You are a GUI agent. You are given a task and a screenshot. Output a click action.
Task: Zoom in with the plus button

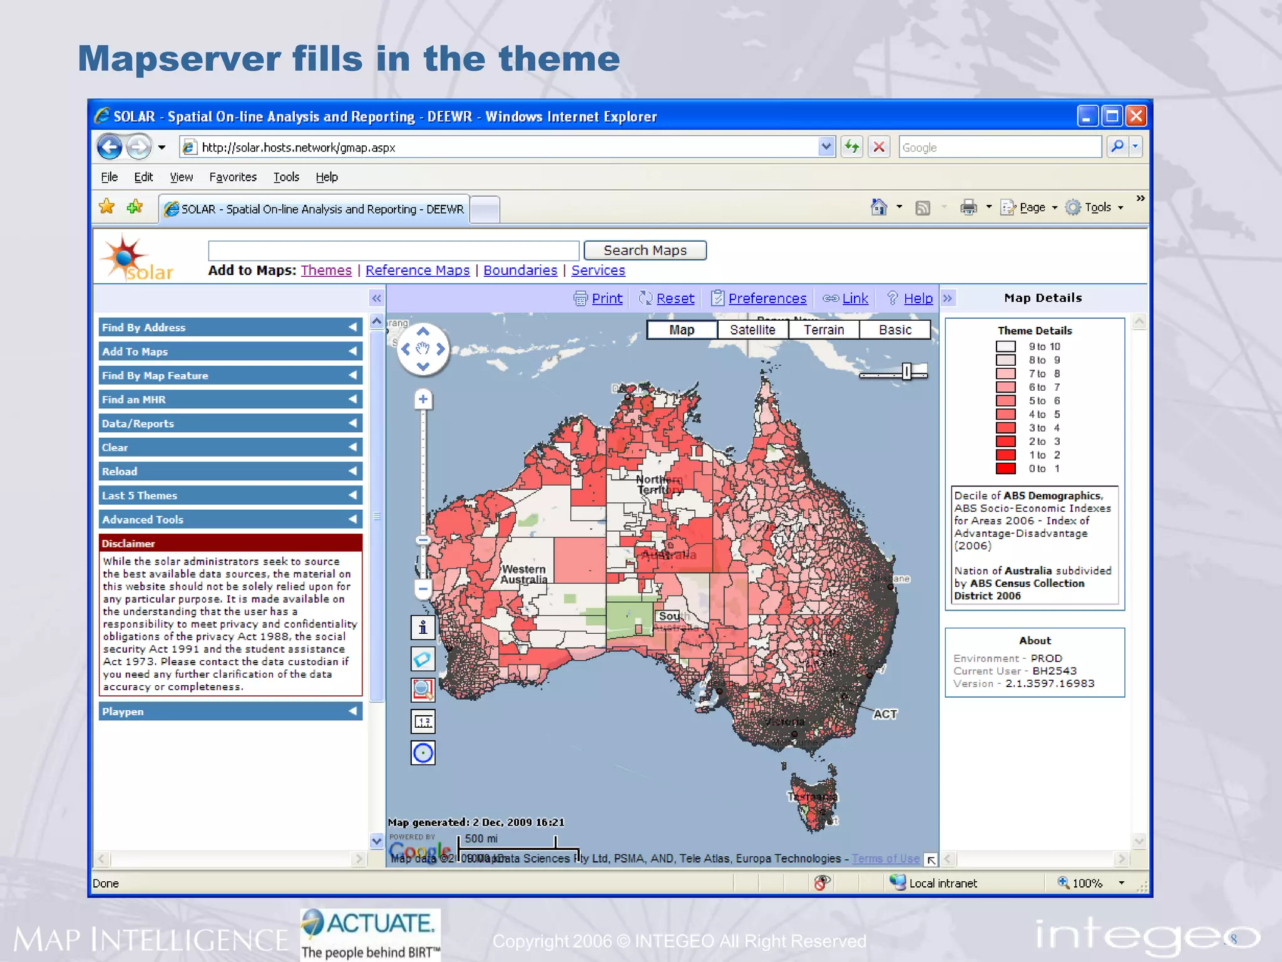pyautogui.click(x=423, y=400)
